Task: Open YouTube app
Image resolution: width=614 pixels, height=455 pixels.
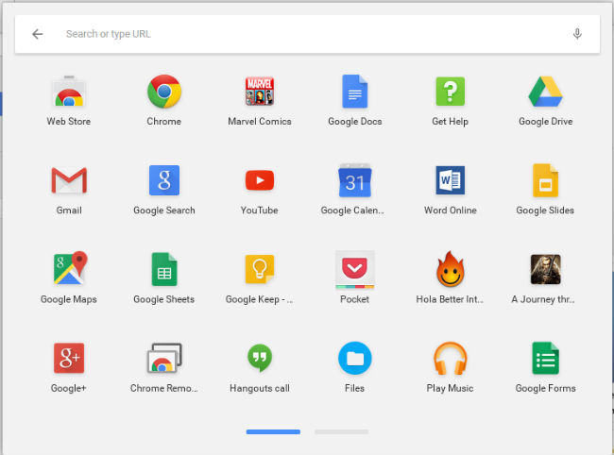Action: tap(259, 180)
